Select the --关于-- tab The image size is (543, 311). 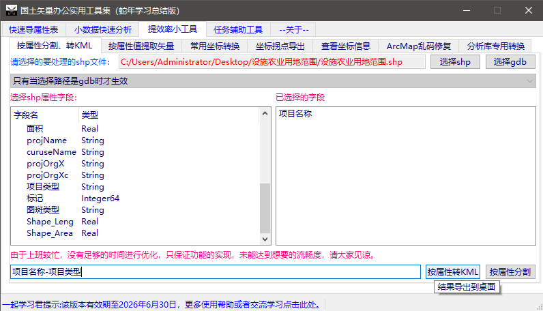(x=294, y=30)
